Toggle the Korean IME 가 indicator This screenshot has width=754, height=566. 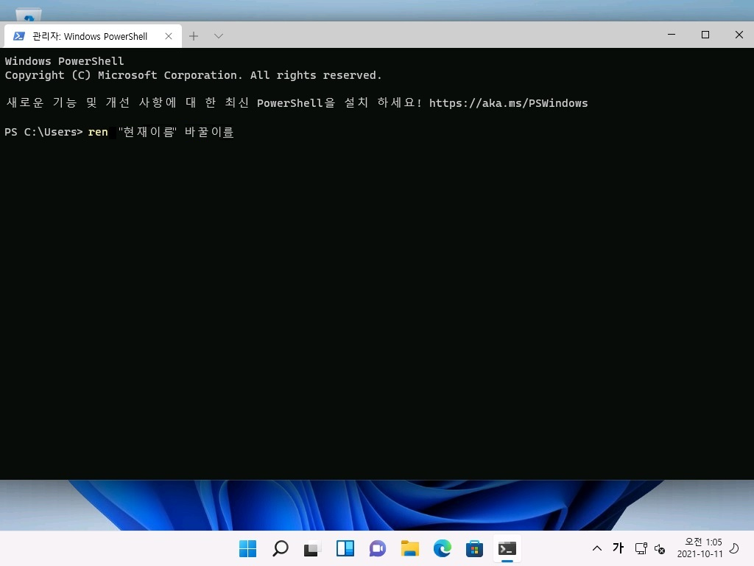point(619,548)
